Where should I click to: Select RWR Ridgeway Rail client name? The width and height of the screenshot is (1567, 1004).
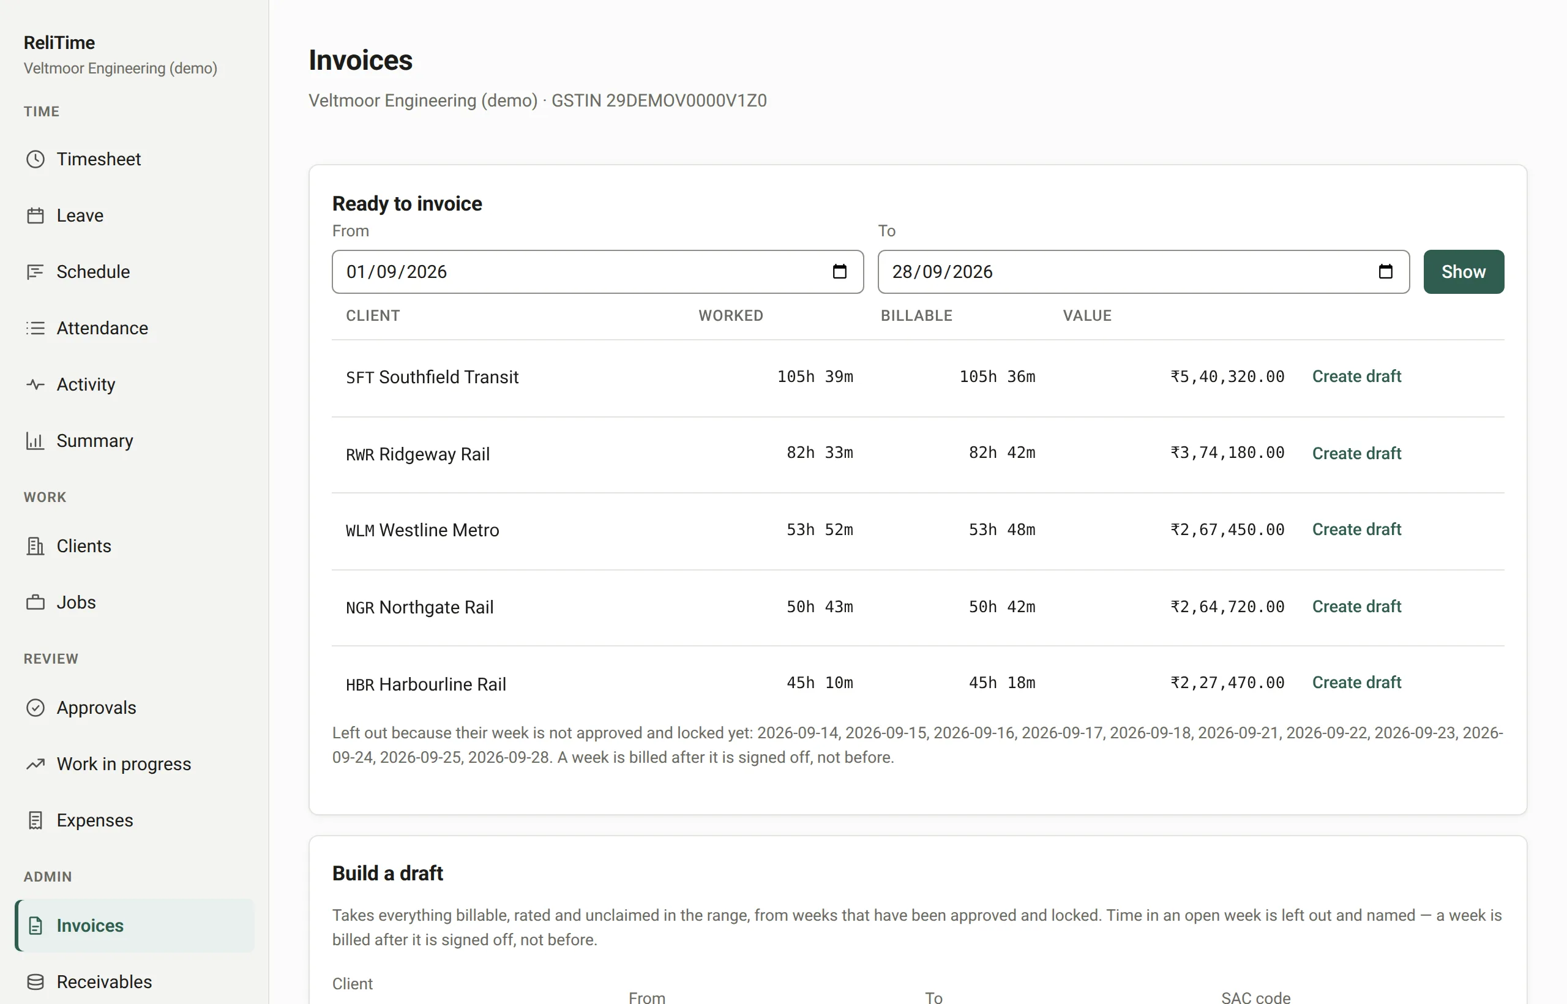point(418,454)
